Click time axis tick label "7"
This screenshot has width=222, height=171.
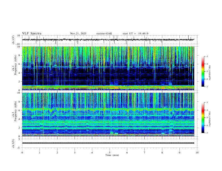[145, 153]
